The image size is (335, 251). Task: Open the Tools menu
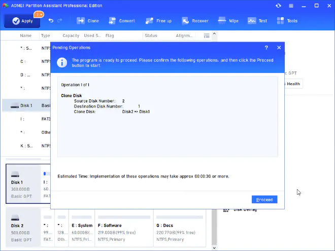click(x=287, y=21)
